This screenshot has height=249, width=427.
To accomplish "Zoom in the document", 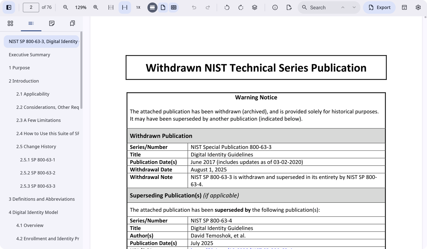I will [96, 8].
